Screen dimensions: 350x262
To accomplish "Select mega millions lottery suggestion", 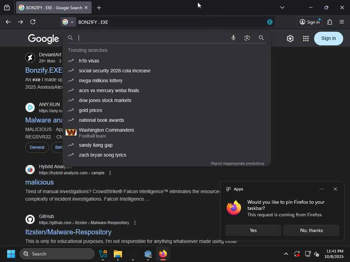I will pos(167,81).
